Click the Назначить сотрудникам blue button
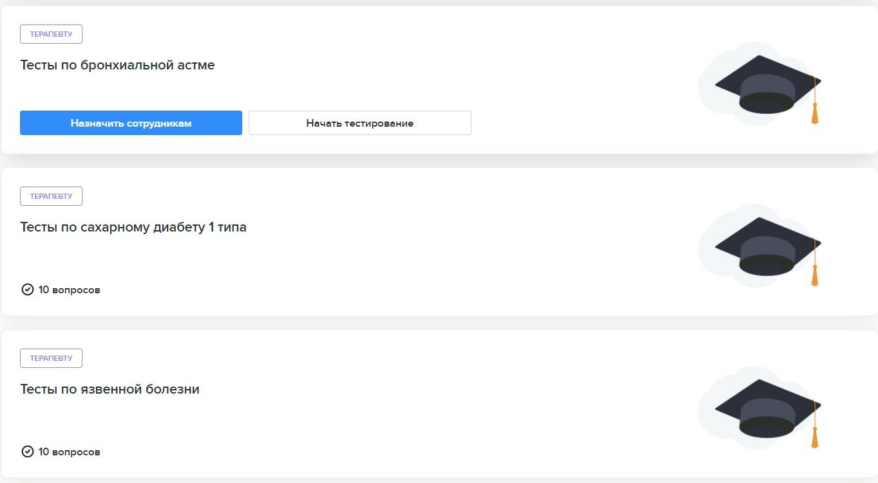 [131, 123]
